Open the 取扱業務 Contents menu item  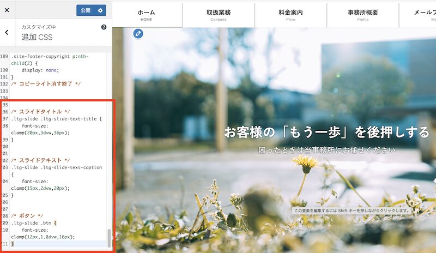click(x=219, y=15)
